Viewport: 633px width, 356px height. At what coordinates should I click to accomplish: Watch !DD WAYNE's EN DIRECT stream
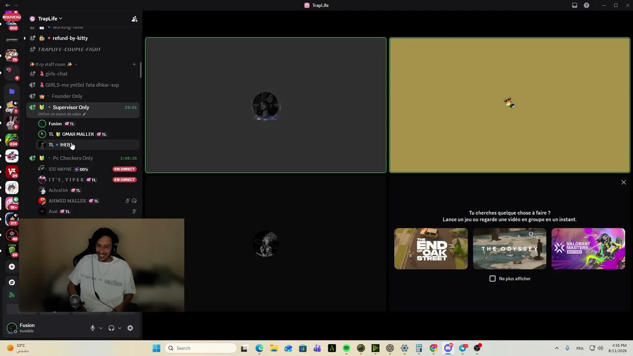pos(124,169)
